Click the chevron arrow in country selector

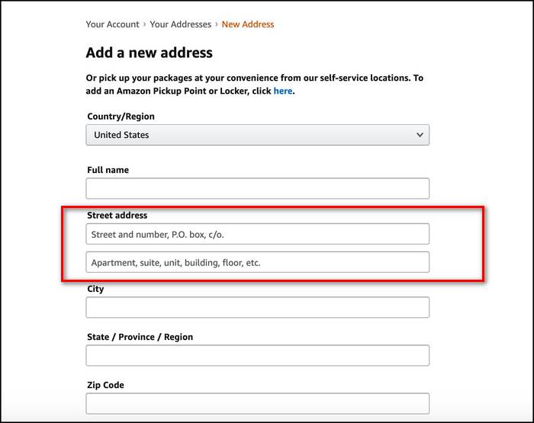click(420, 135)
